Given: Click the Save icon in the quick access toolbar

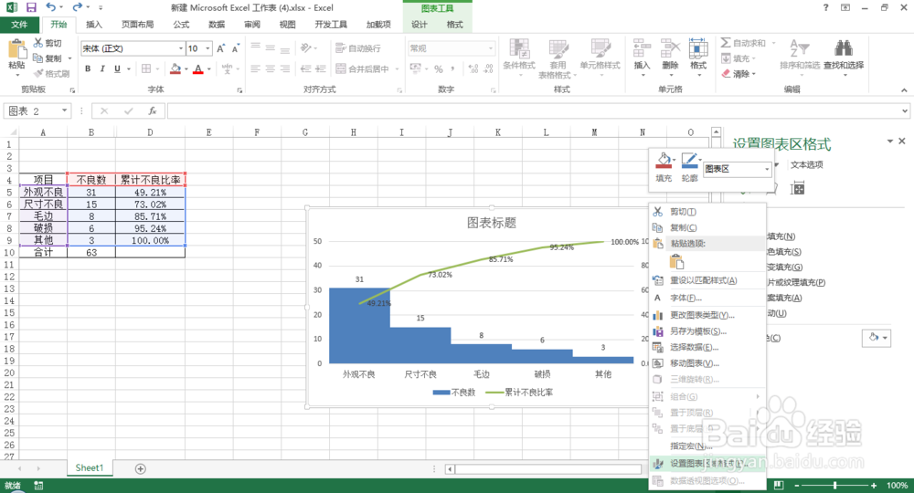Looking at the screenshot, I should tap(31, 7).
